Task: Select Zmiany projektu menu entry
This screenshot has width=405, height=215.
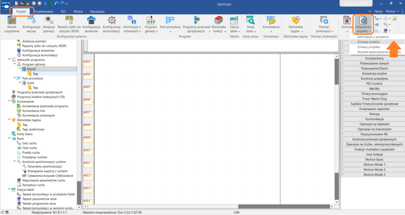Action: click(x=369, y=47)
